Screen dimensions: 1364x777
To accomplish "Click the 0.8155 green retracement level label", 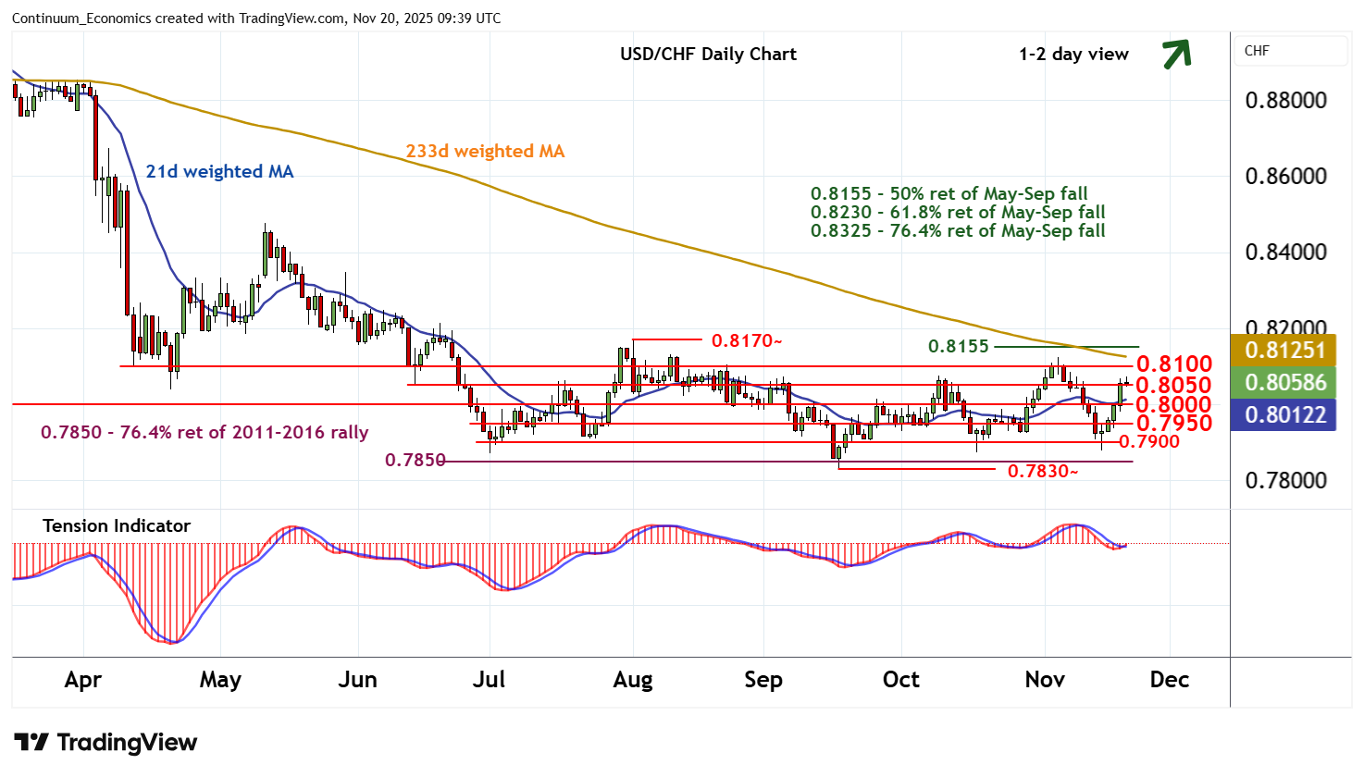I will [x=958, y=347].
